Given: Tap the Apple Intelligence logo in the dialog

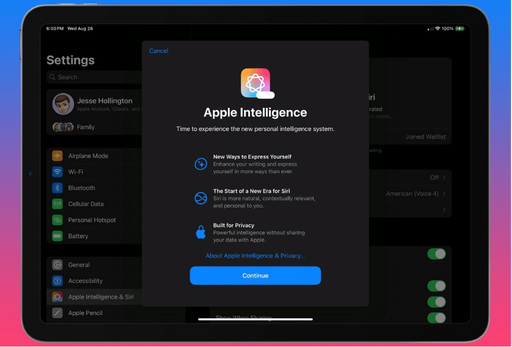Looking at the screenshot, I should click(256, 83).
